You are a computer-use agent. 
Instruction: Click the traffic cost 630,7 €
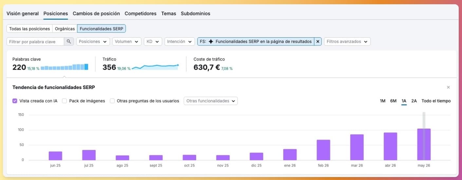coord(207,67)
